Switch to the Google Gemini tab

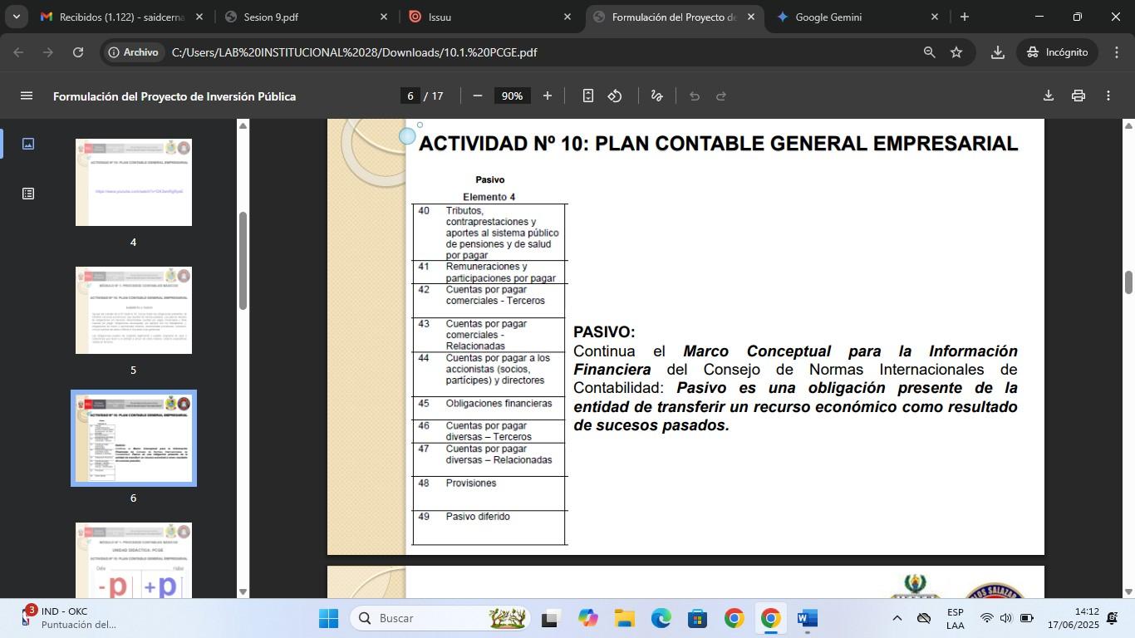pyautogui.click(x=857, y=17)
